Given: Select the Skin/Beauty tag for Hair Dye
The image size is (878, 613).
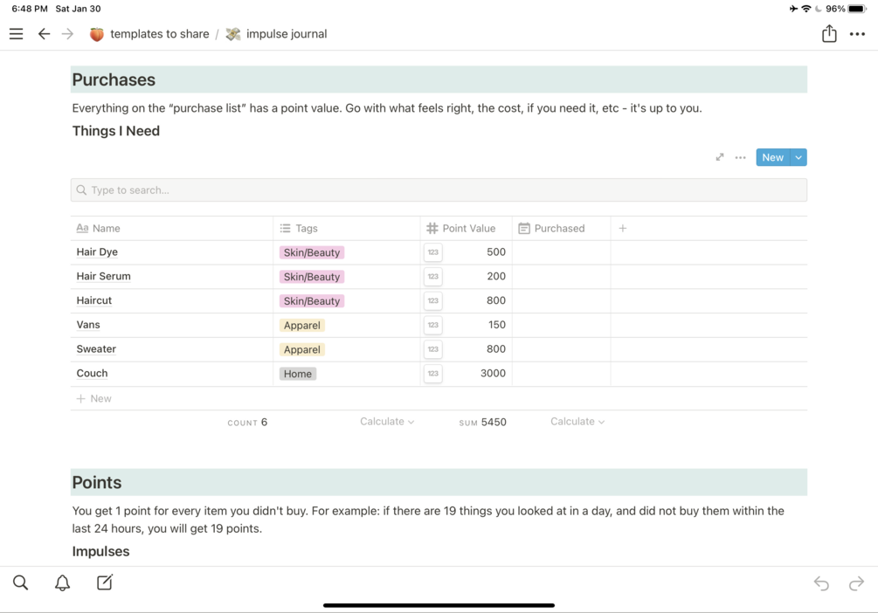Looking at the screenshot, I should click(311, 252).
